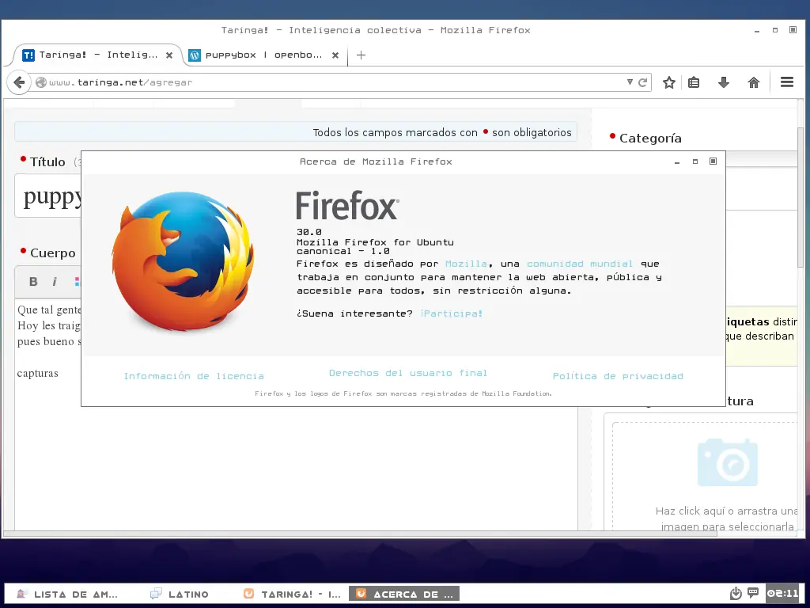Close the puppybox openbox tab
This screenshot has width=810, height=608.
[x=335, y=55]
